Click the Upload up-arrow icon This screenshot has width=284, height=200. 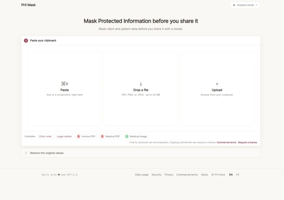pos(217,84)
